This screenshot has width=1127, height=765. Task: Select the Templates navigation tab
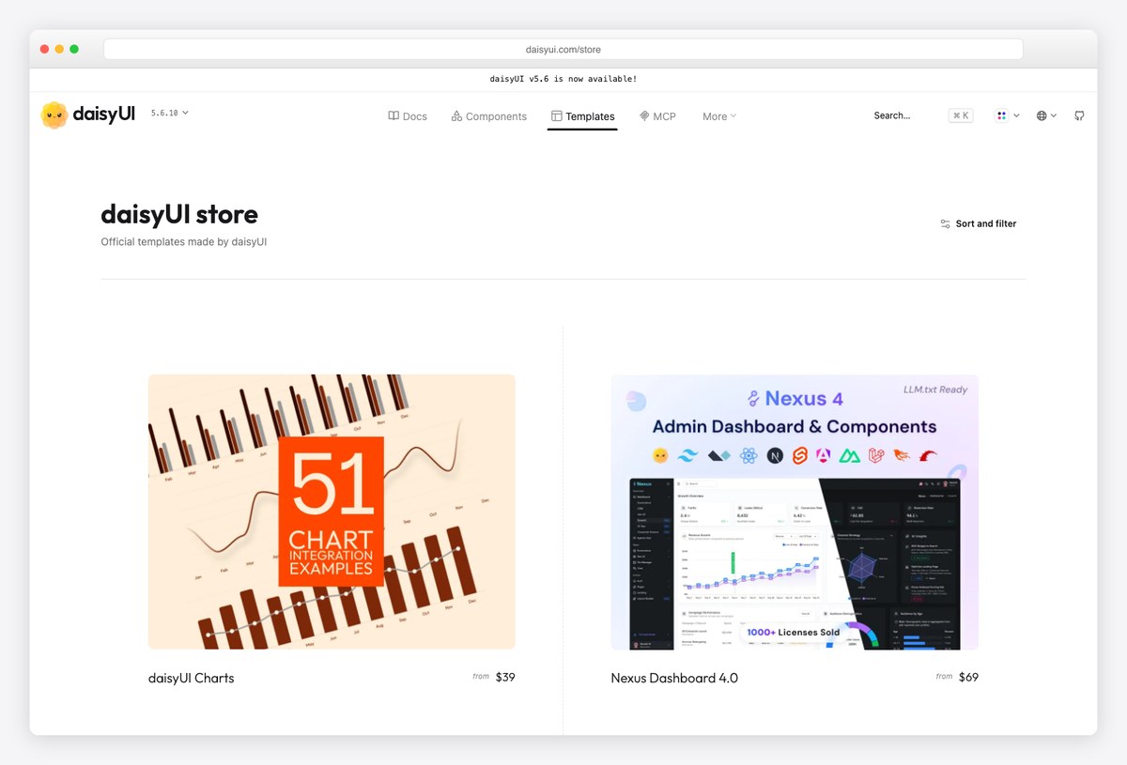click(583, 116)
